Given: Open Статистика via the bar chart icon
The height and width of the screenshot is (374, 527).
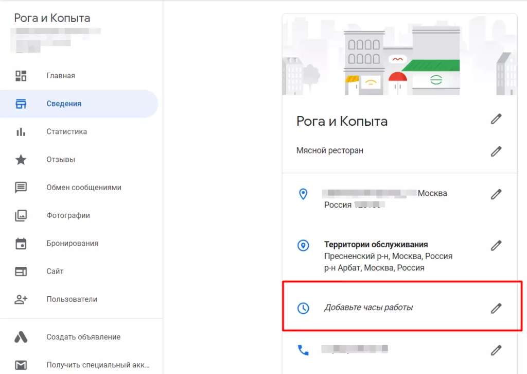Looking at the screenshot, I should coord(21,131).
